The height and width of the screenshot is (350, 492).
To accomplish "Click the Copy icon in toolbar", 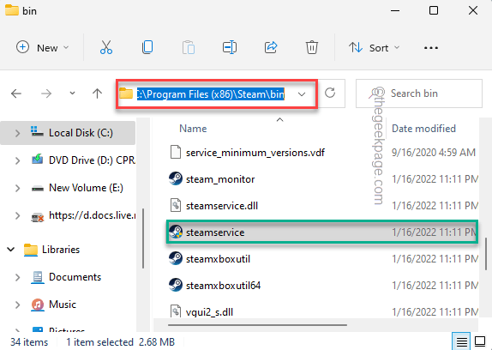I will coord(147,48).
